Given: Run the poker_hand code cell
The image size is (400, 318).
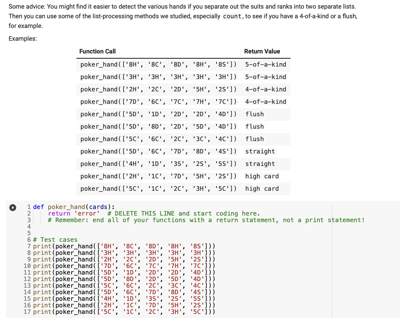Looking at the screenshot, I should [13, 207].
